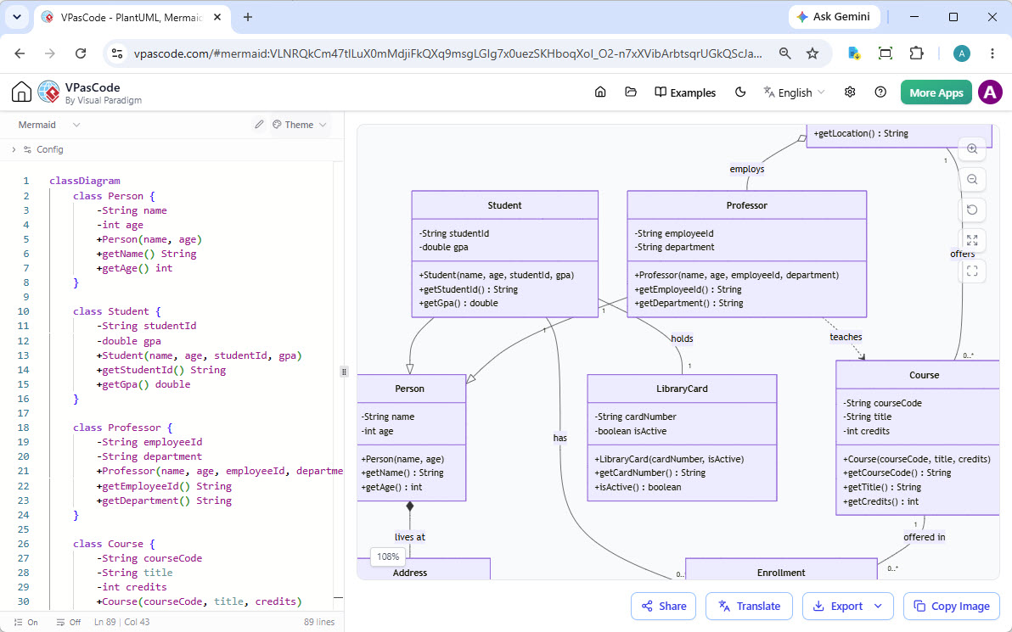Click the screen capture extension icon
Viewport: 1012px width, 632px height.
(x=885, y=53)
